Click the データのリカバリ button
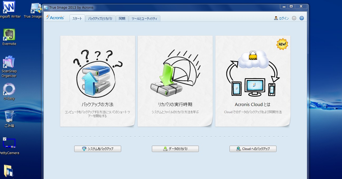Screen dimensions: 342x179 click(x=175, y=149)
